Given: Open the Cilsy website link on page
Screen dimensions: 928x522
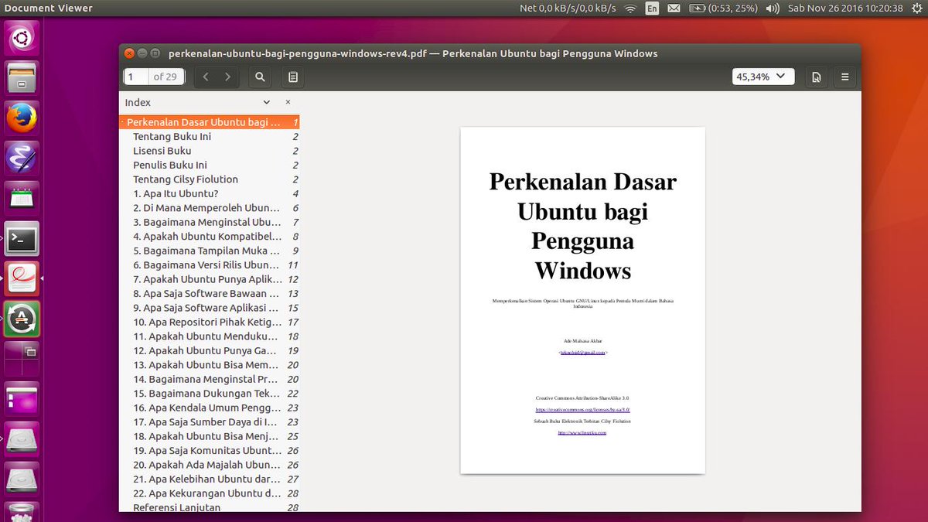Looking at the screenshot, I should point(582,433).
